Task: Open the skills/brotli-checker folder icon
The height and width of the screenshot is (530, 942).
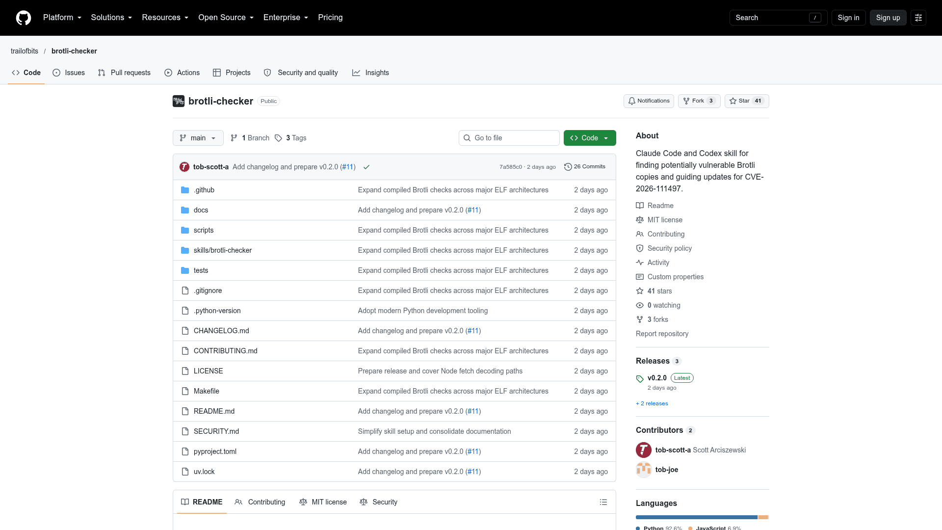Action: pos(185,250)
